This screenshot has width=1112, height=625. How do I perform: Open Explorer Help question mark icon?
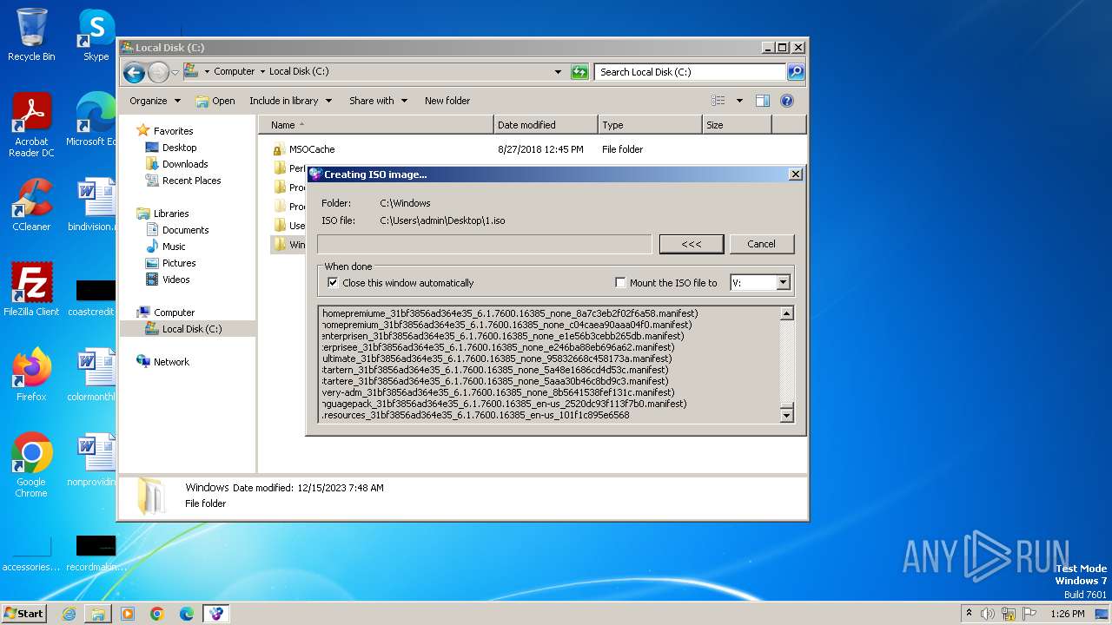coord(787,101)
